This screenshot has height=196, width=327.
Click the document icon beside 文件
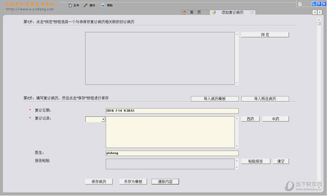click(70, 5)
